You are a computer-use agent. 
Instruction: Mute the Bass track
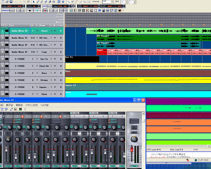click(55, 73)
